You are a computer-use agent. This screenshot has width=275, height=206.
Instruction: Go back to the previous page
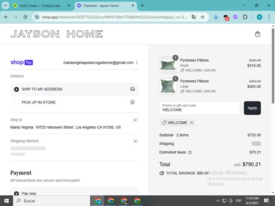point(6,17)
